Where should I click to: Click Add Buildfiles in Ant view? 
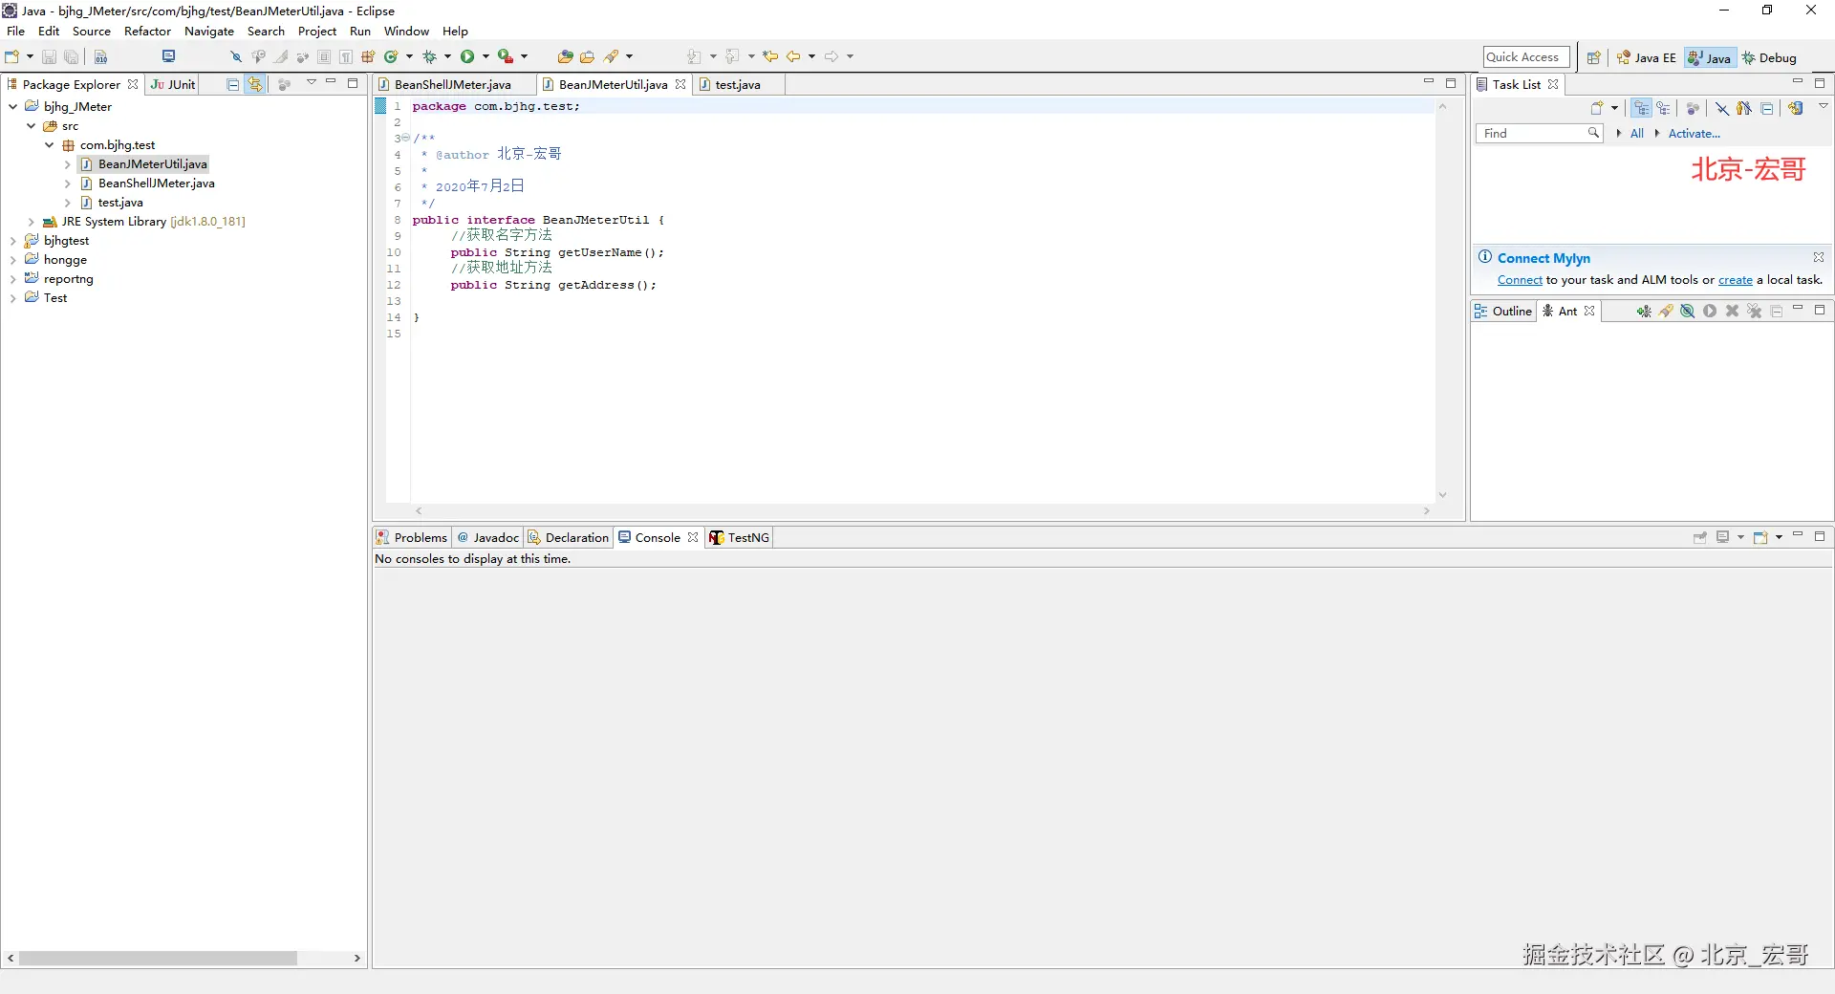click(1644, 311)
